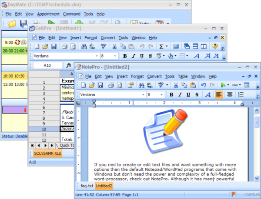Expand NotePro spell check dropdown arrow
The width and height of the screenshot is (261, 199).
click(167, 85)
